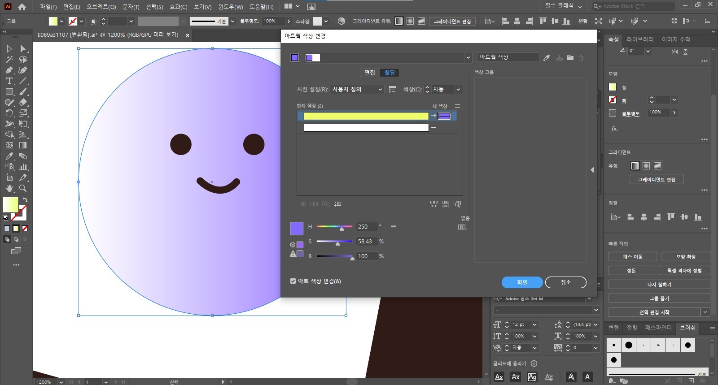Open the preset dropdown showing 사용자 정의
Screen dimensions: 718x385
[357, 90]
